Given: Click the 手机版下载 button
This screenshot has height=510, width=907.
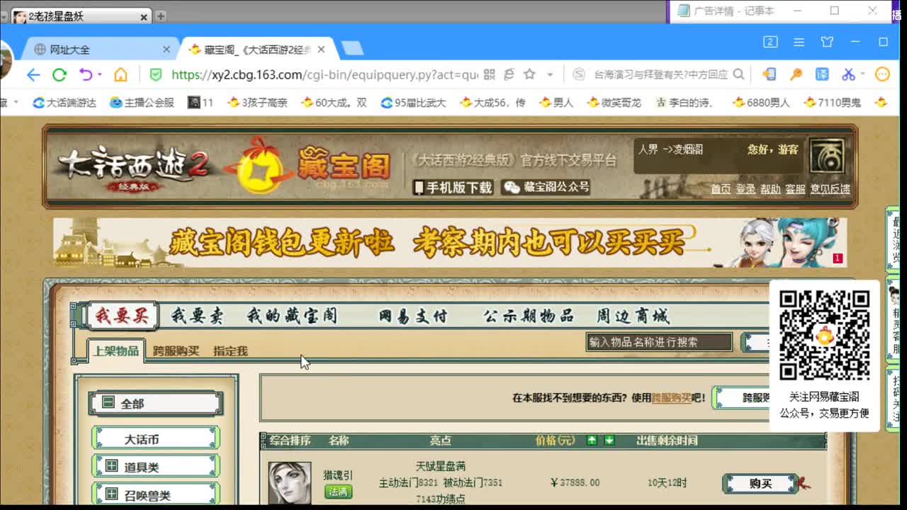Looking at the screenshot, I should coord(453,187).
